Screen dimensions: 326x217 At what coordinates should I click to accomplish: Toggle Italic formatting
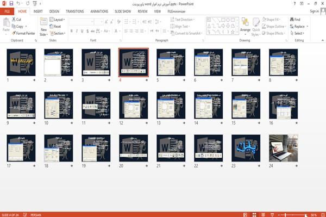[x=77, y=31]
